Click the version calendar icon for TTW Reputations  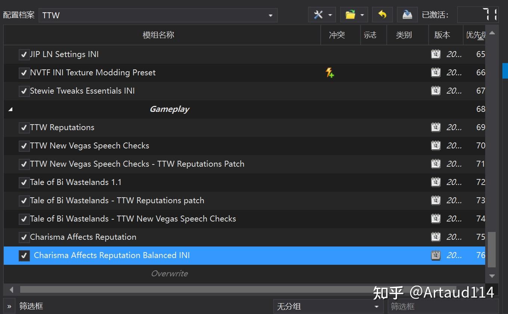point(435,127)
